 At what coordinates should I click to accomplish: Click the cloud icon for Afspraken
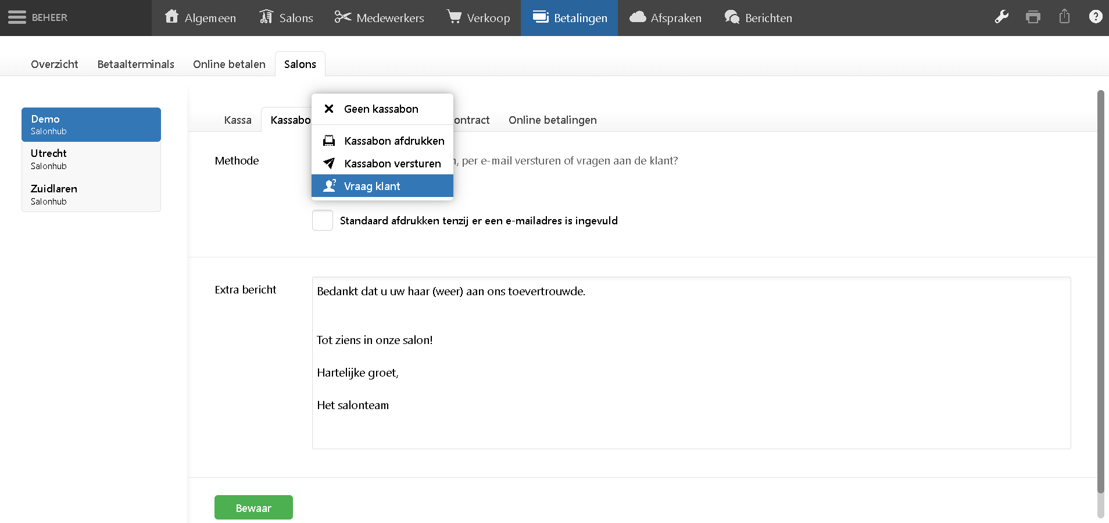pyautogui.click(x=638, y=17)
